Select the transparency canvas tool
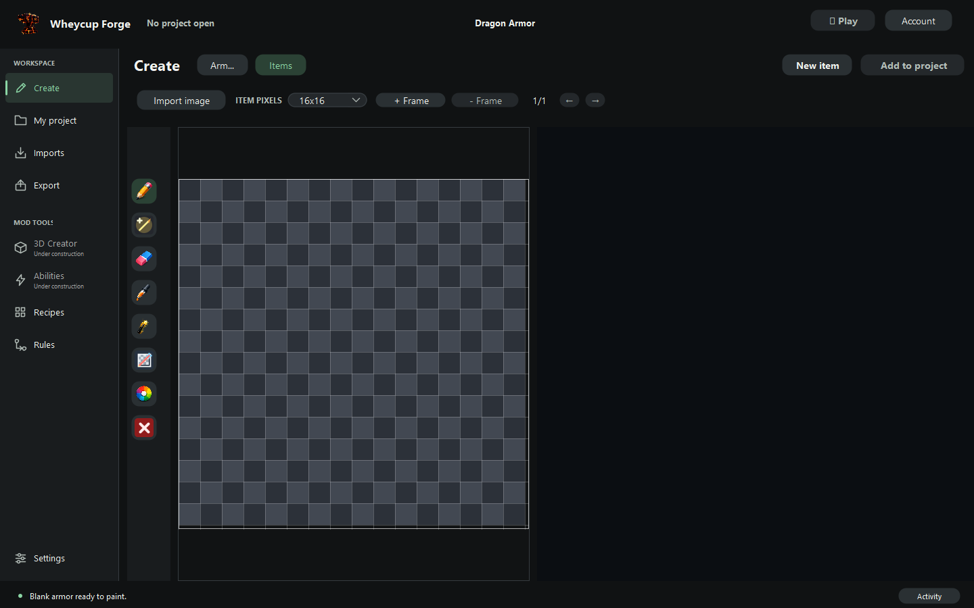The height and width of the screenshot is (608, 974). coord(144,360)
